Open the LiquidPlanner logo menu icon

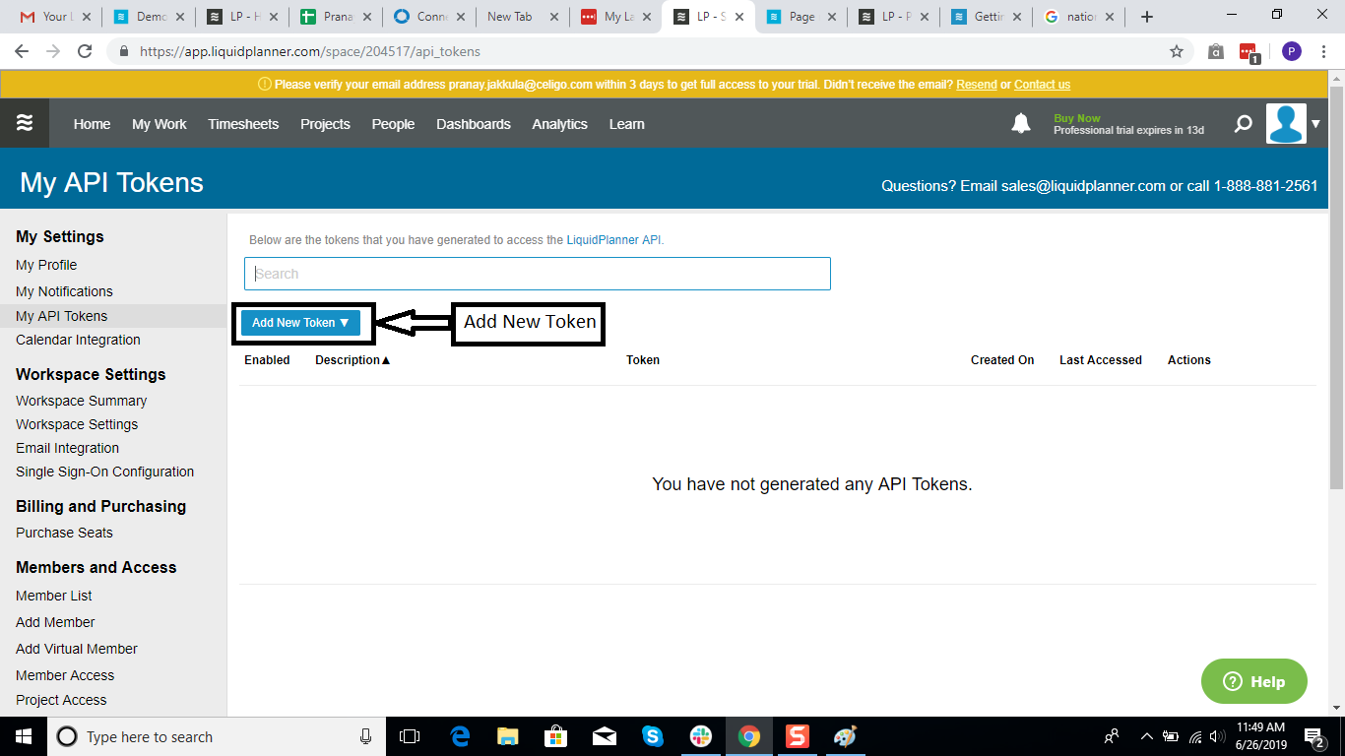click(x=25, y=123)
